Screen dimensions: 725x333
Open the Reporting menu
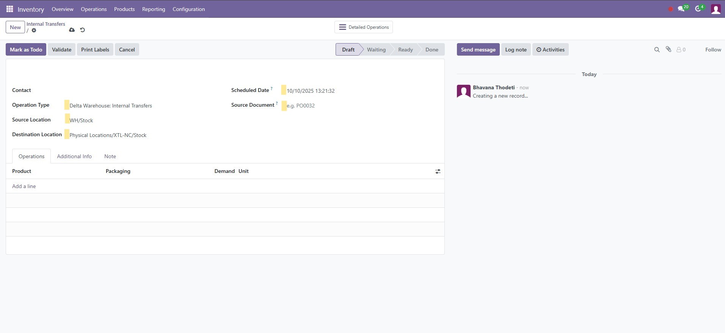click(154, 9)
